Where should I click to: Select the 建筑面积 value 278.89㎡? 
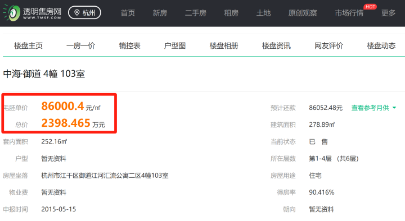(x=322, y=125)
